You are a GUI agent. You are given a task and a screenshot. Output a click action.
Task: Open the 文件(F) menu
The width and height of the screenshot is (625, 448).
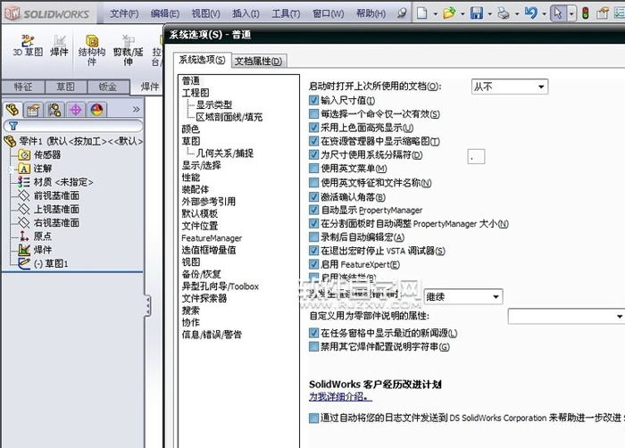(124, 13)
